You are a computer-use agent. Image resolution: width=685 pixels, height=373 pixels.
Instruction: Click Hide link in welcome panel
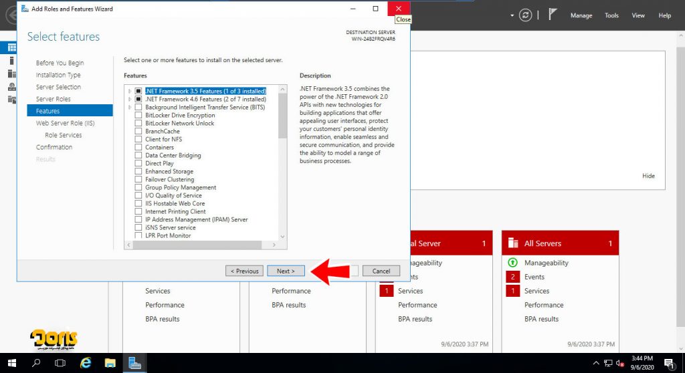coord(648,176)
